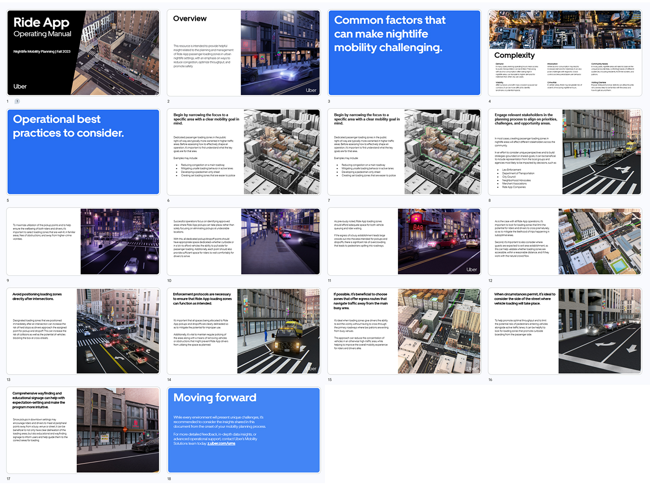Select slide 11 showing the BAR sign
The image size is (650, 486).
click(x=404, y=241)
